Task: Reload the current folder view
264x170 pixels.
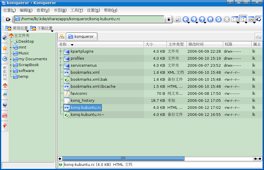Action: 219,19
